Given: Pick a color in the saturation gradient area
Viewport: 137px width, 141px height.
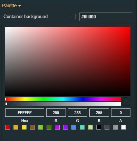Looking at the screenshot, I should click(x=68, y=61).
